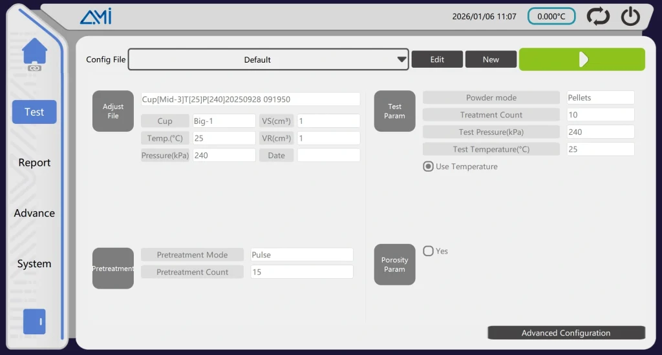The height and width of the screenshot is (355, 662).
Task: Click the Edit button
Action: coord(437,59)
